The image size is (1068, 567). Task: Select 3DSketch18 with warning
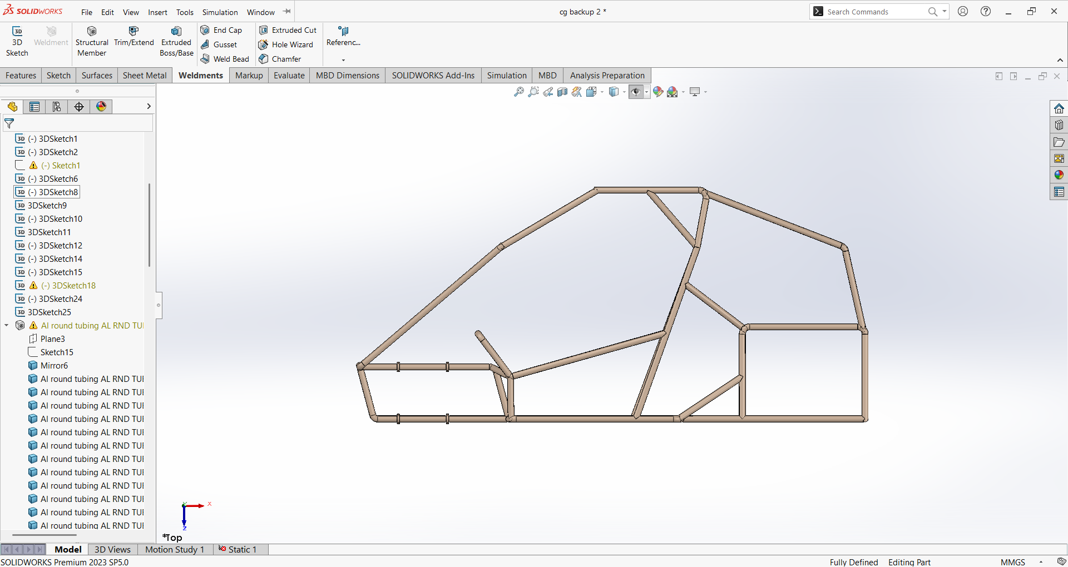click(x=56, y=286)
